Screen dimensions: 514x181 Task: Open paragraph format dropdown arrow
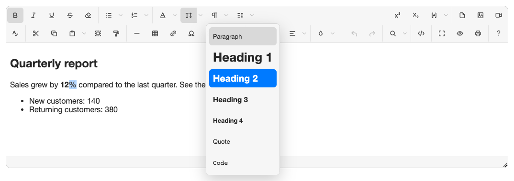tap(226, 15)
